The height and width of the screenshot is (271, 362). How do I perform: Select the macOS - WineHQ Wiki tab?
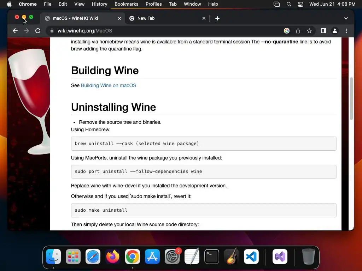83,18
